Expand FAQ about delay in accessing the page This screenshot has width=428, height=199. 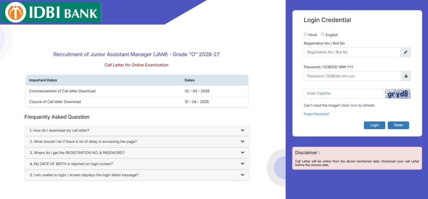pyautogui.click(x=136, y=141)
